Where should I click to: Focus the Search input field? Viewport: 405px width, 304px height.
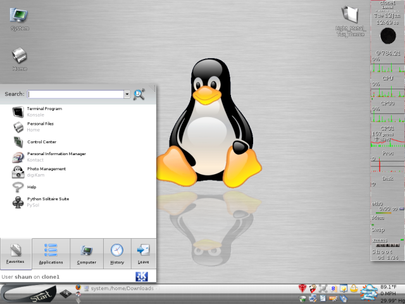point(75,94)
